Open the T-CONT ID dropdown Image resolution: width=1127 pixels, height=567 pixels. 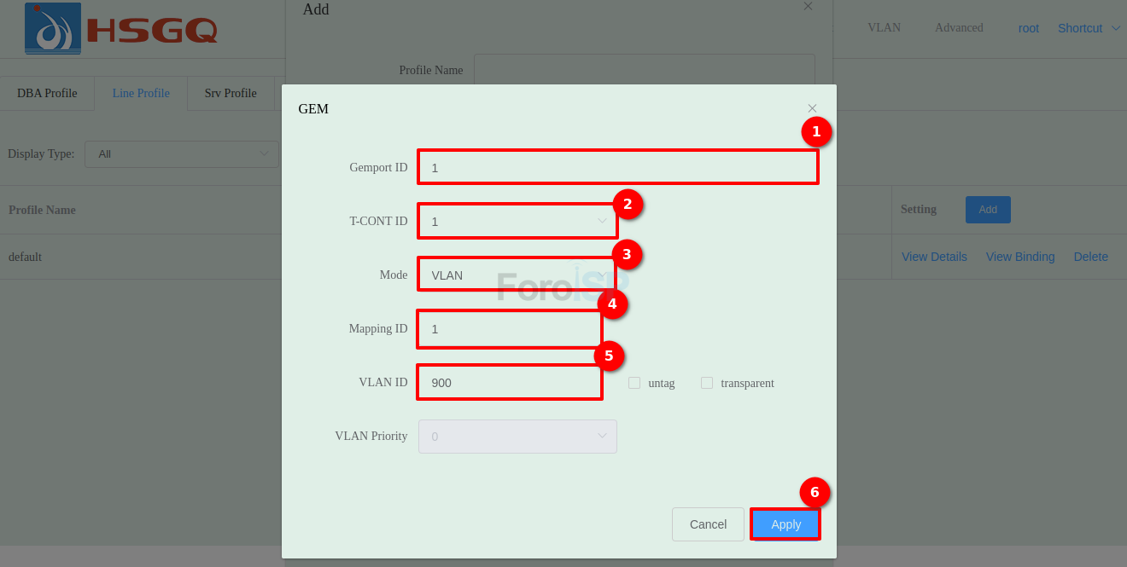tap(517, 221)
